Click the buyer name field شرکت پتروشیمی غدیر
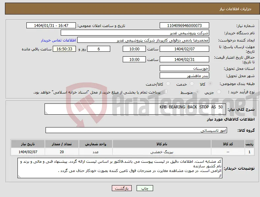The image size is (260, 197). click(135, 33)
